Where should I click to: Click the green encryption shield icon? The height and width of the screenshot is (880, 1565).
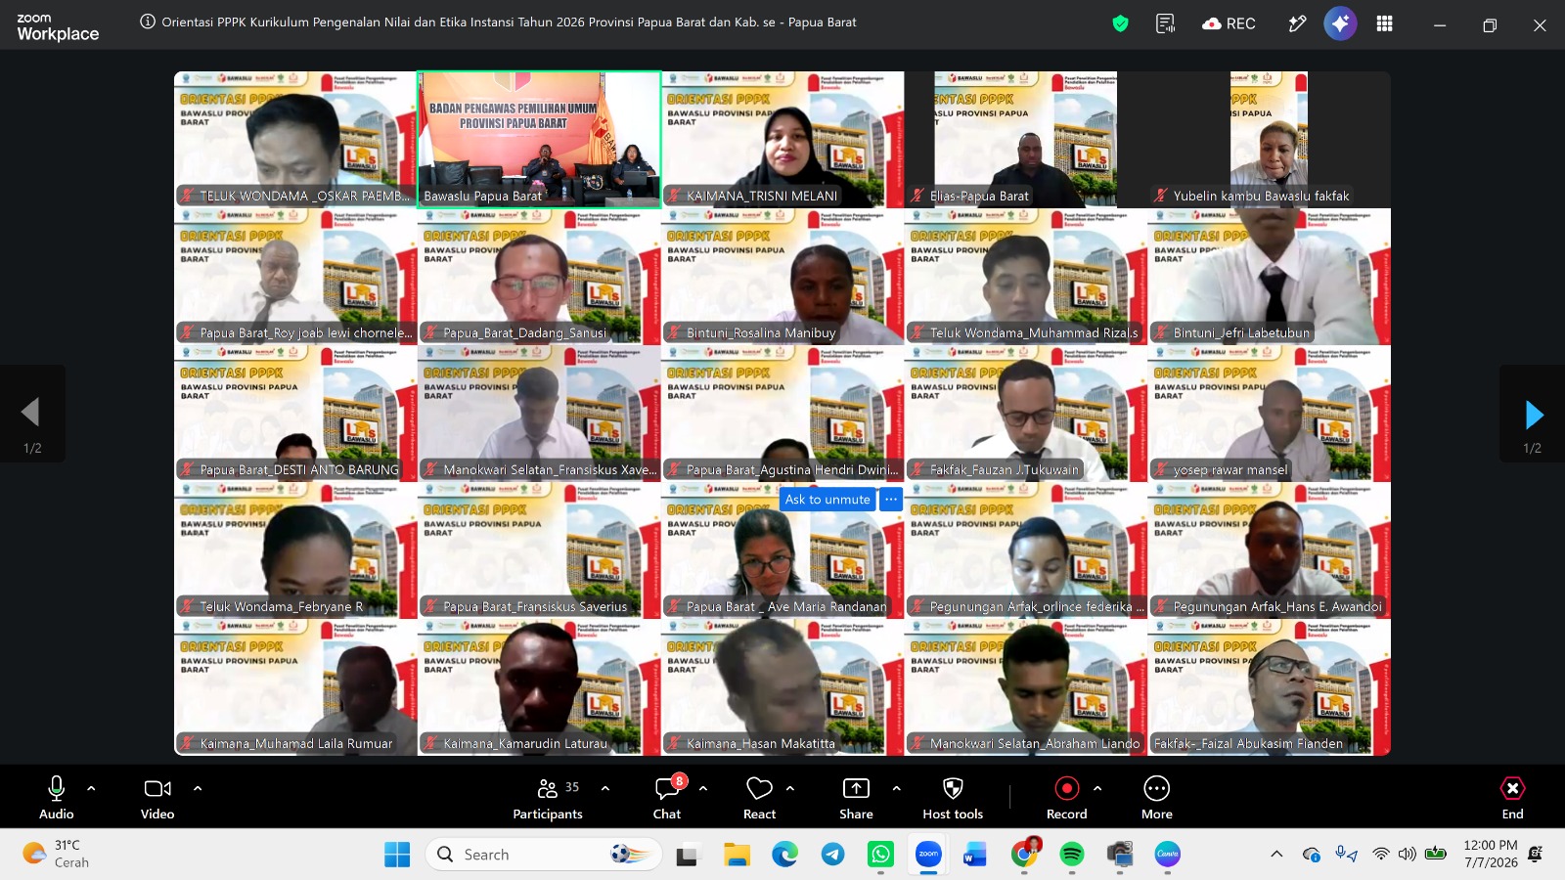[x=1120, y=23]
